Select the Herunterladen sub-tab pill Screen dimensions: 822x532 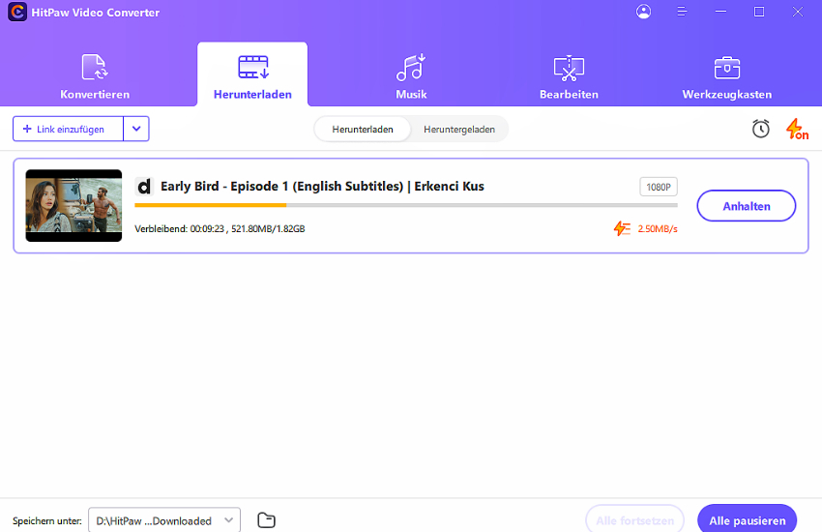(x=363, y=130)
